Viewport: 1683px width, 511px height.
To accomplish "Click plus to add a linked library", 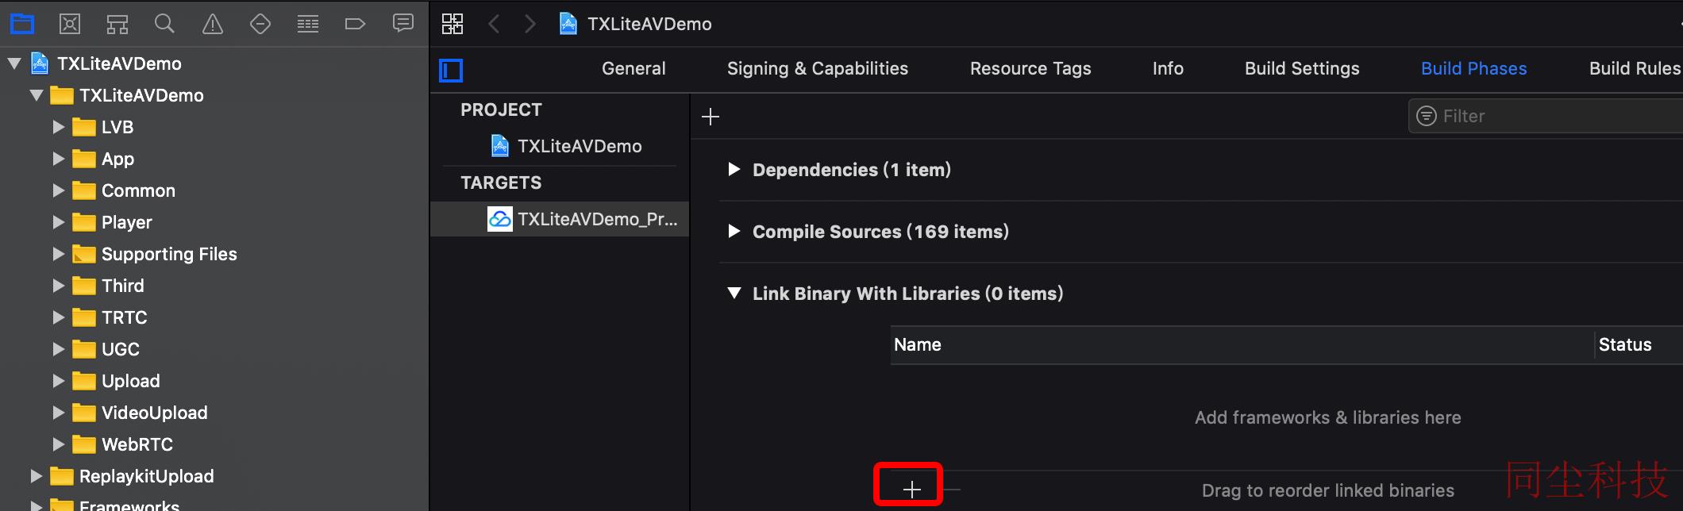I will pyautogui.click(x=911, y=489).
